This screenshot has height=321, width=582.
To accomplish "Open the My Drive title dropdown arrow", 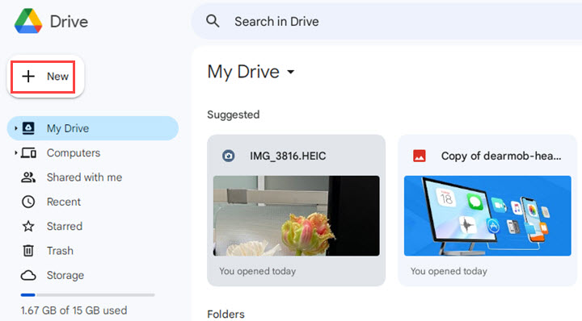I will pos(291,72).
